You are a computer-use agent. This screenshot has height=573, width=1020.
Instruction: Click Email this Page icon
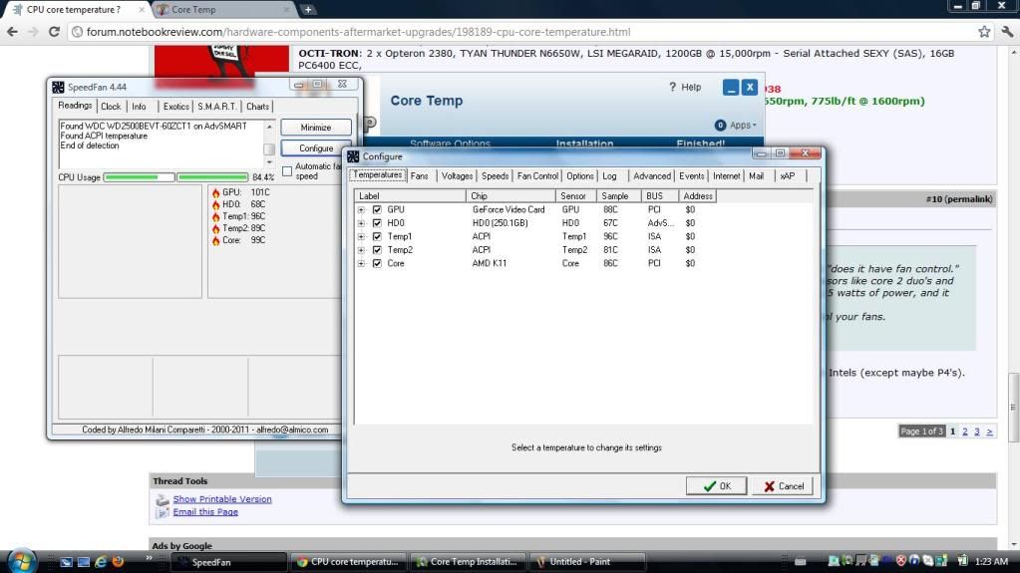(162, 512)
